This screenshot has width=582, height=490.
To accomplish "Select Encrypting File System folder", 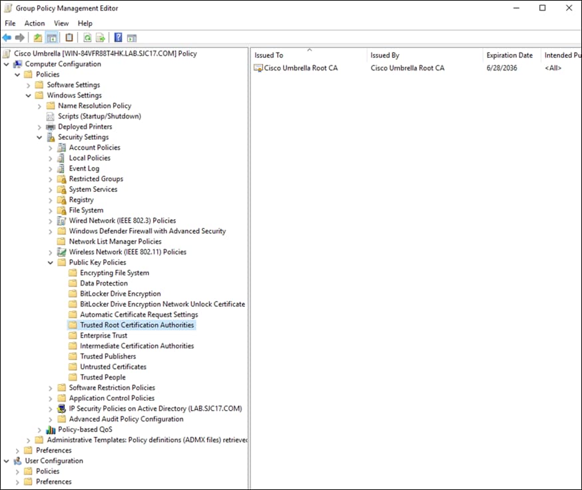I will point(115,273).
